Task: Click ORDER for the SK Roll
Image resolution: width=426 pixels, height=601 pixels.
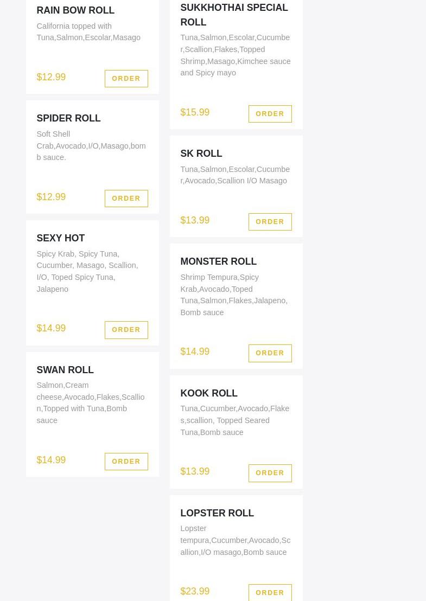Action: pyautogui.click(x=270, y=222)
